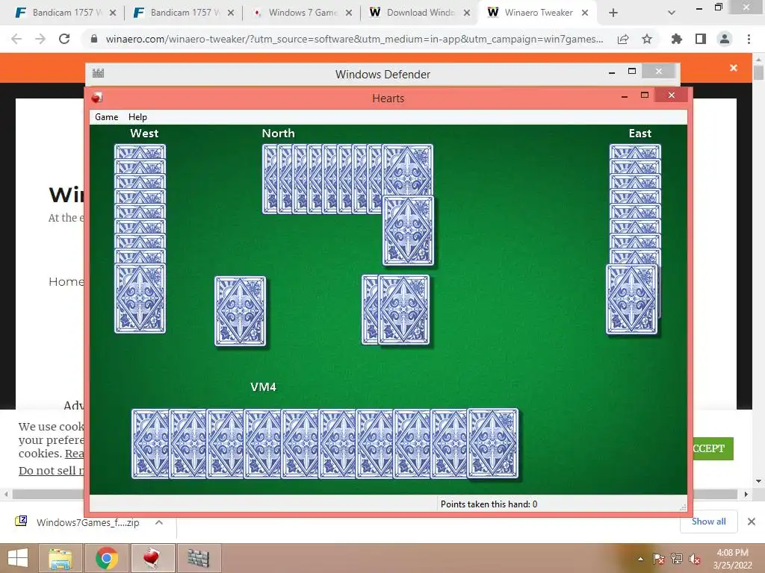The image size is (765, 573).
Task: Go back in Chrome
Action: pyautogui.click(x=16, y=39)
